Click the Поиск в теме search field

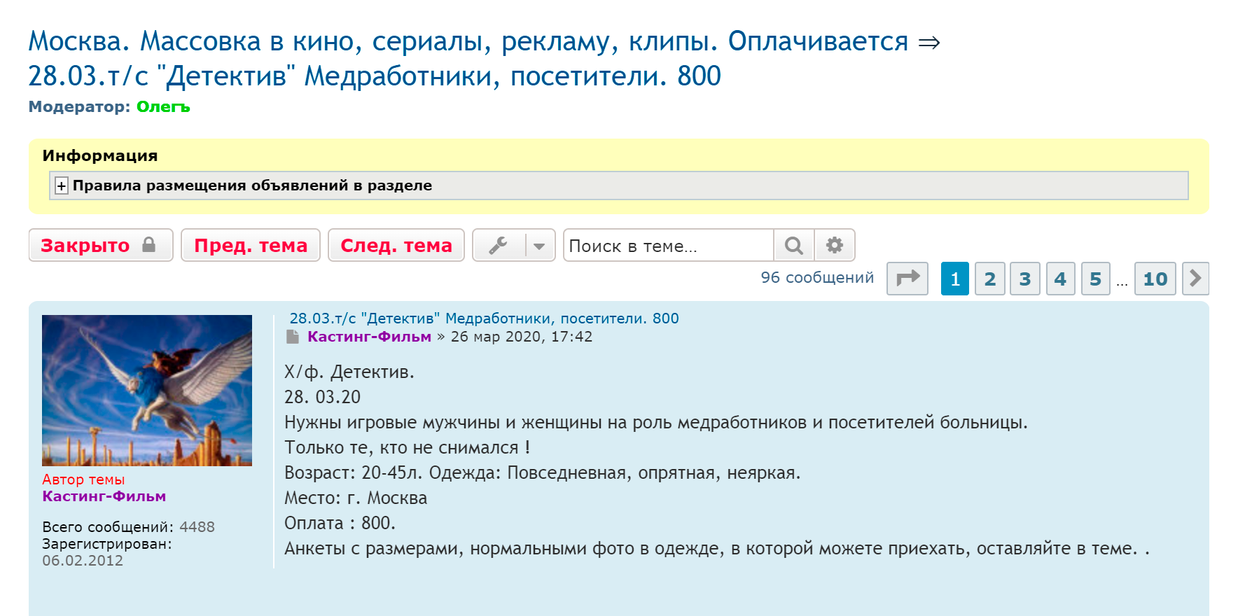click(668, 246)
